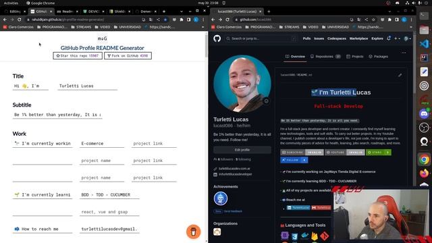Open Chrome menu in the GitHub window

pos(411,20)
